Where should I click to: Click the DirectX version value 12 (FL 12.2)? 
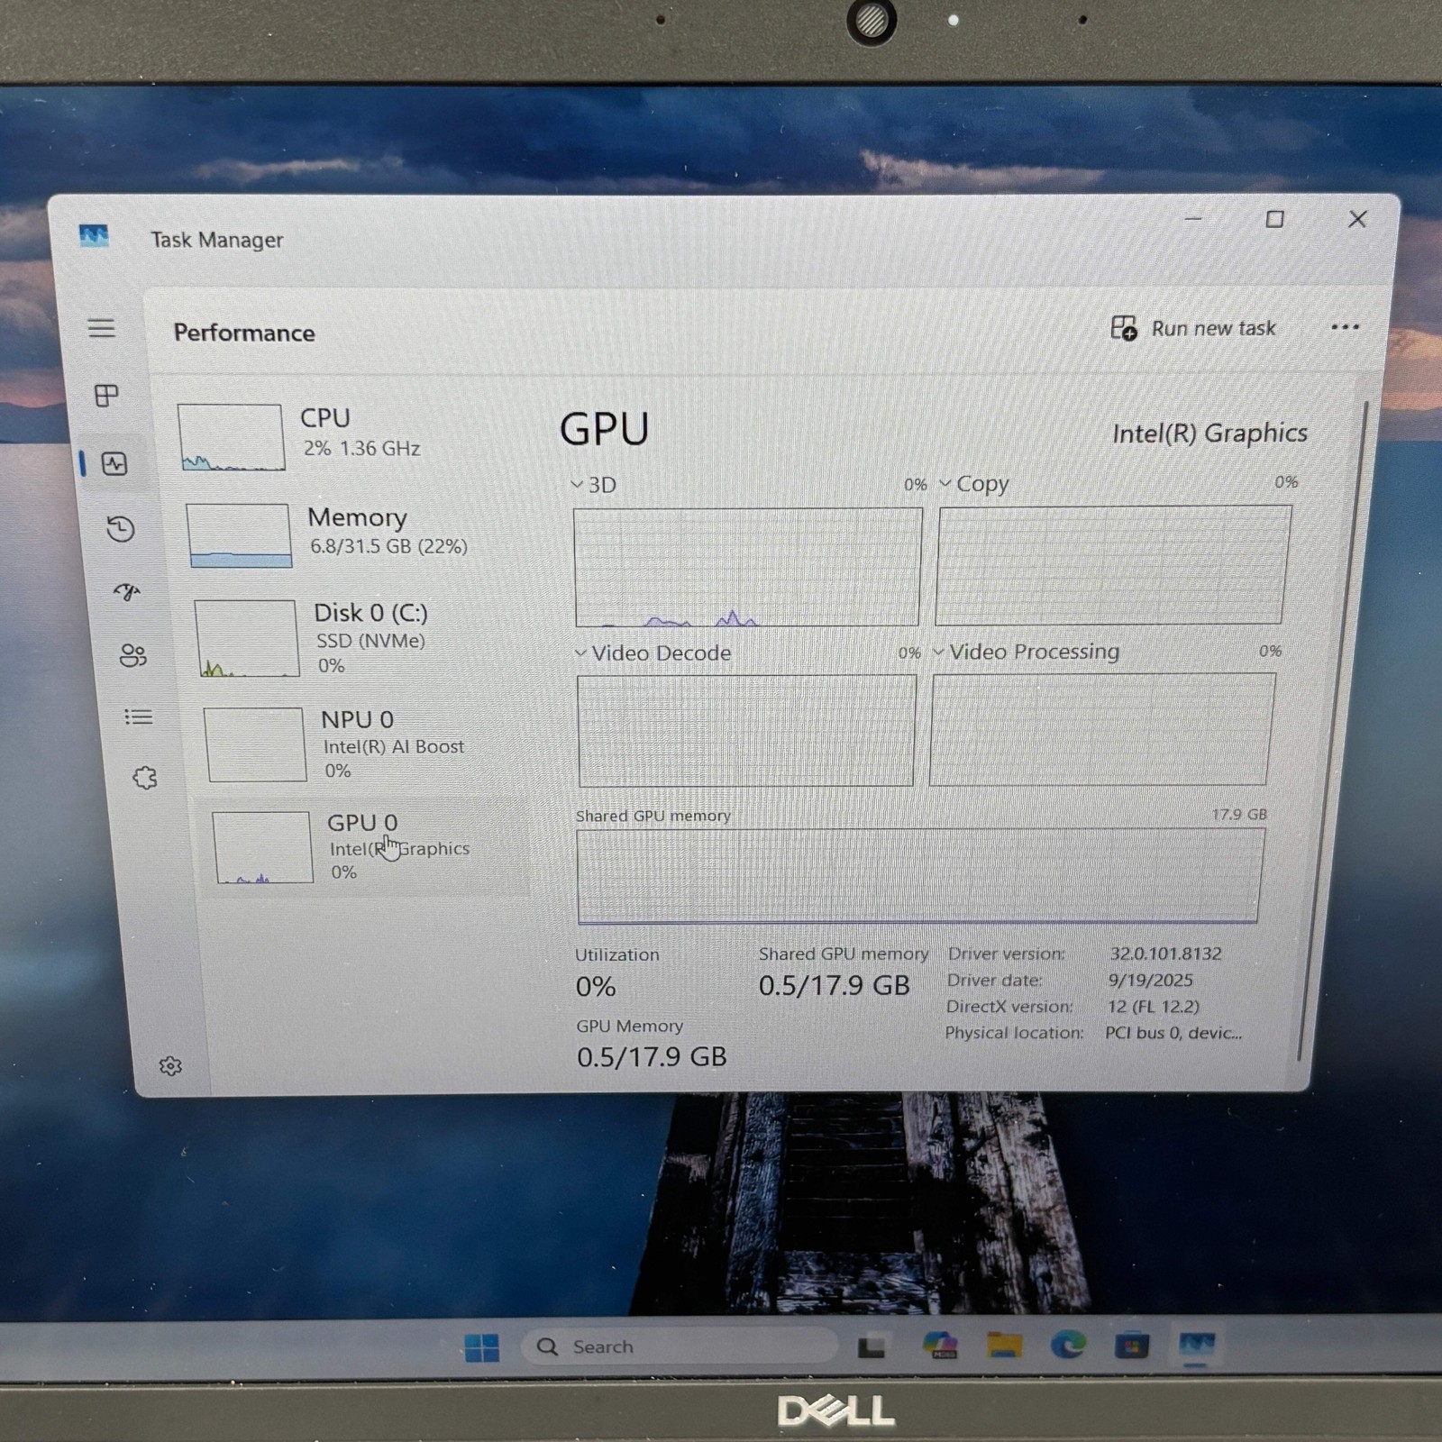coord(1153,1006)
